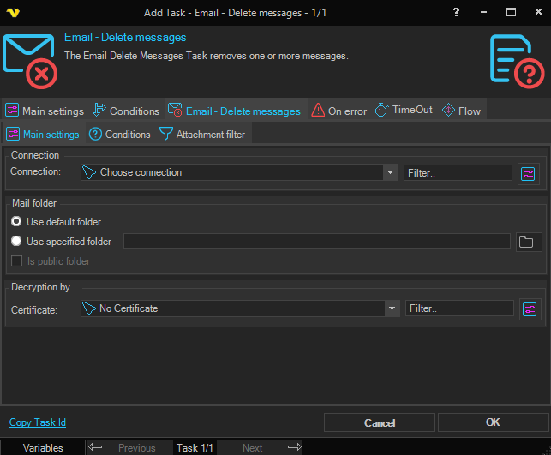Toggle Is public folder checkbox
551x455 pixels.
[x=16, y=261]
